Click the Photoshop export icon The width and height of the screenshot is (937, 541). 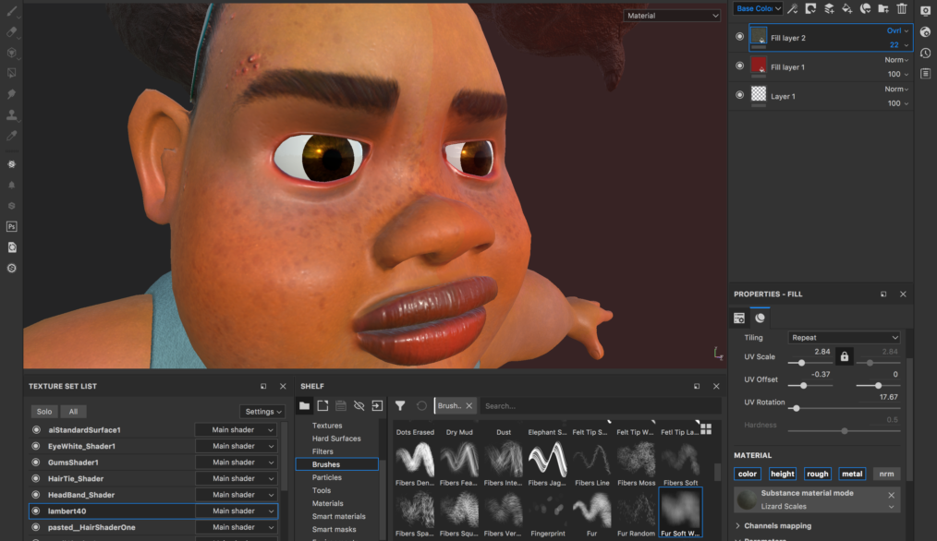click(11, 226)
